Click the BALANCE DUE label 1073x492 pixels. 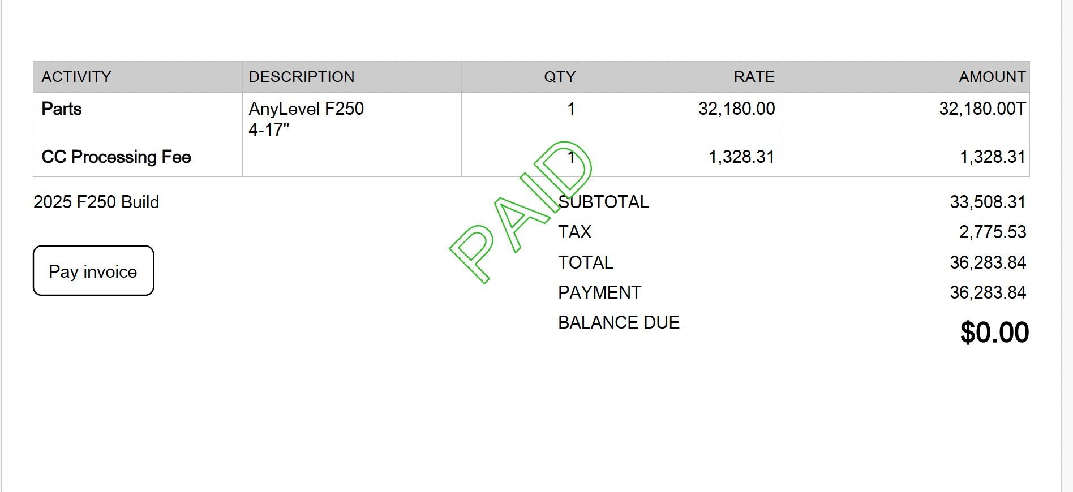tap(619, 322)
